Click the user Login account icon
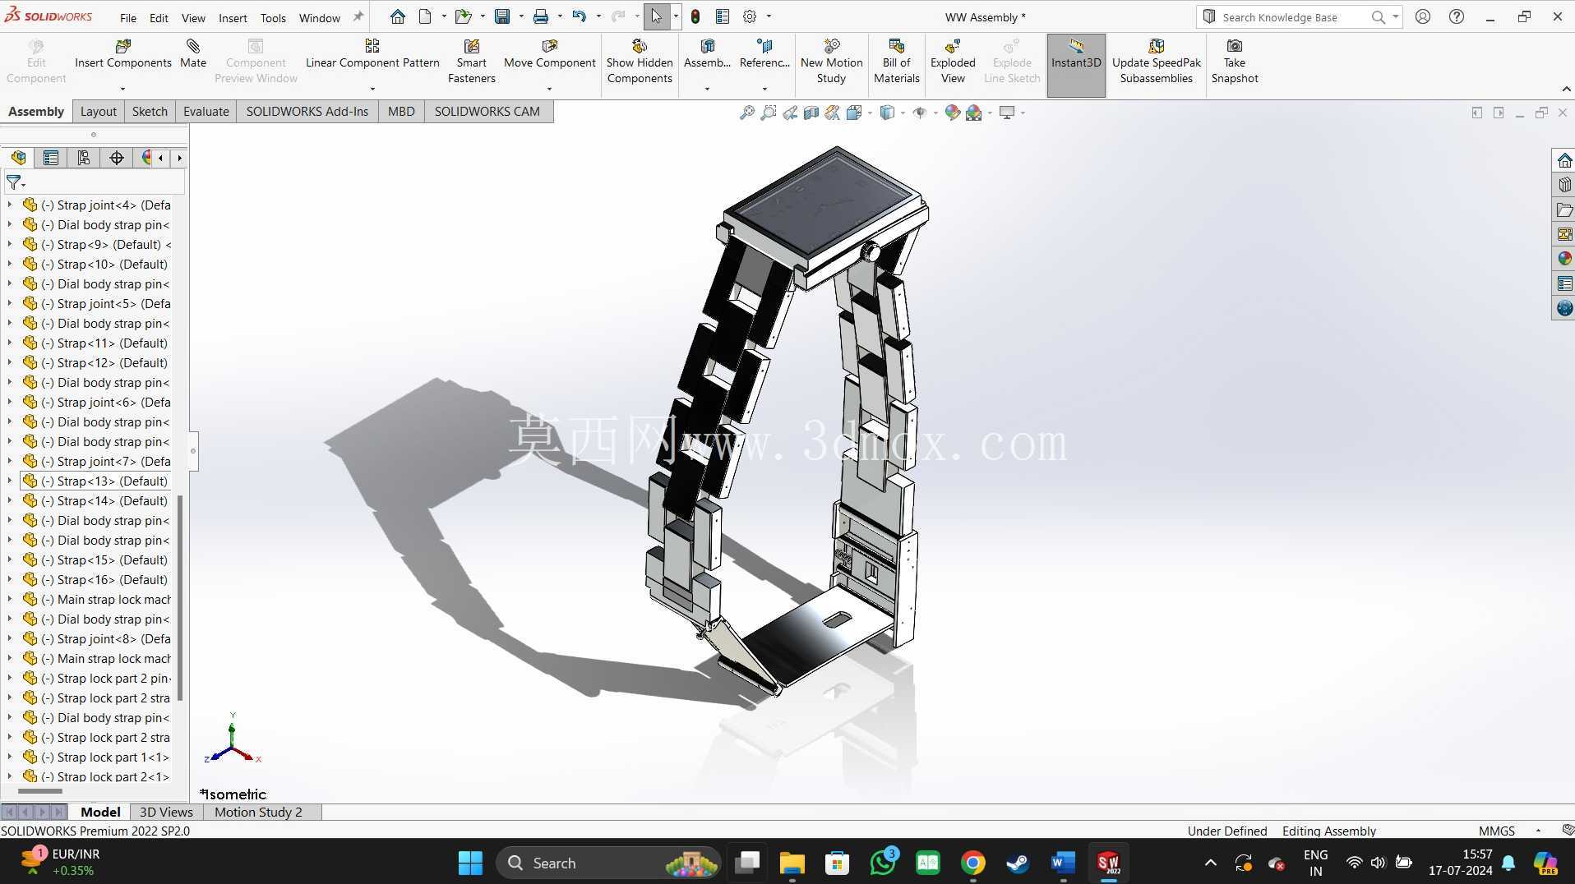 tap(1422, 16)
